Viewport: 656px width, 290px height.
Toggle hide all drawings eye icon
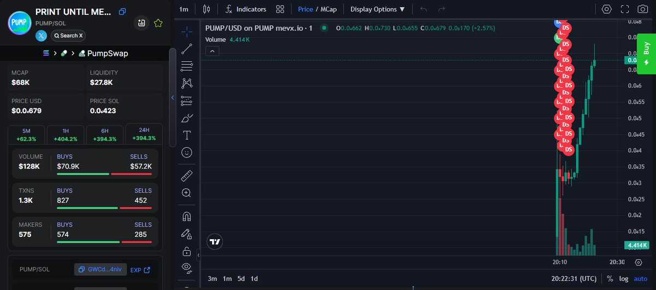point(187,268)
